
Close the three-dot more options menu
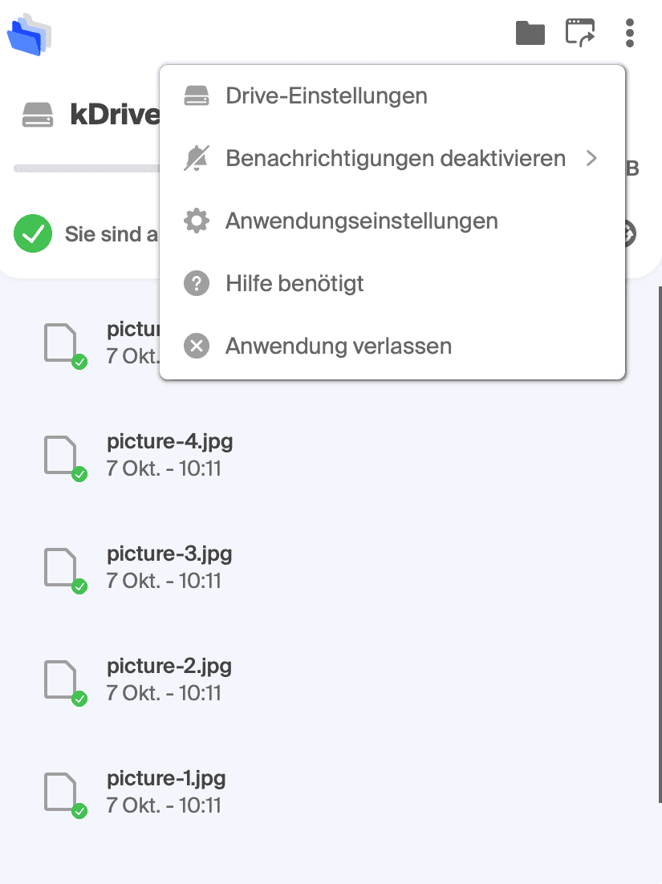630,33
